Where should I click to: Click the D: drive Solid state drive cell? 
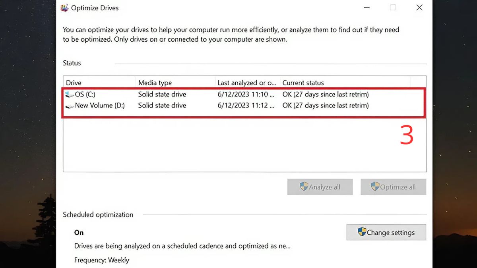point(162,106)
